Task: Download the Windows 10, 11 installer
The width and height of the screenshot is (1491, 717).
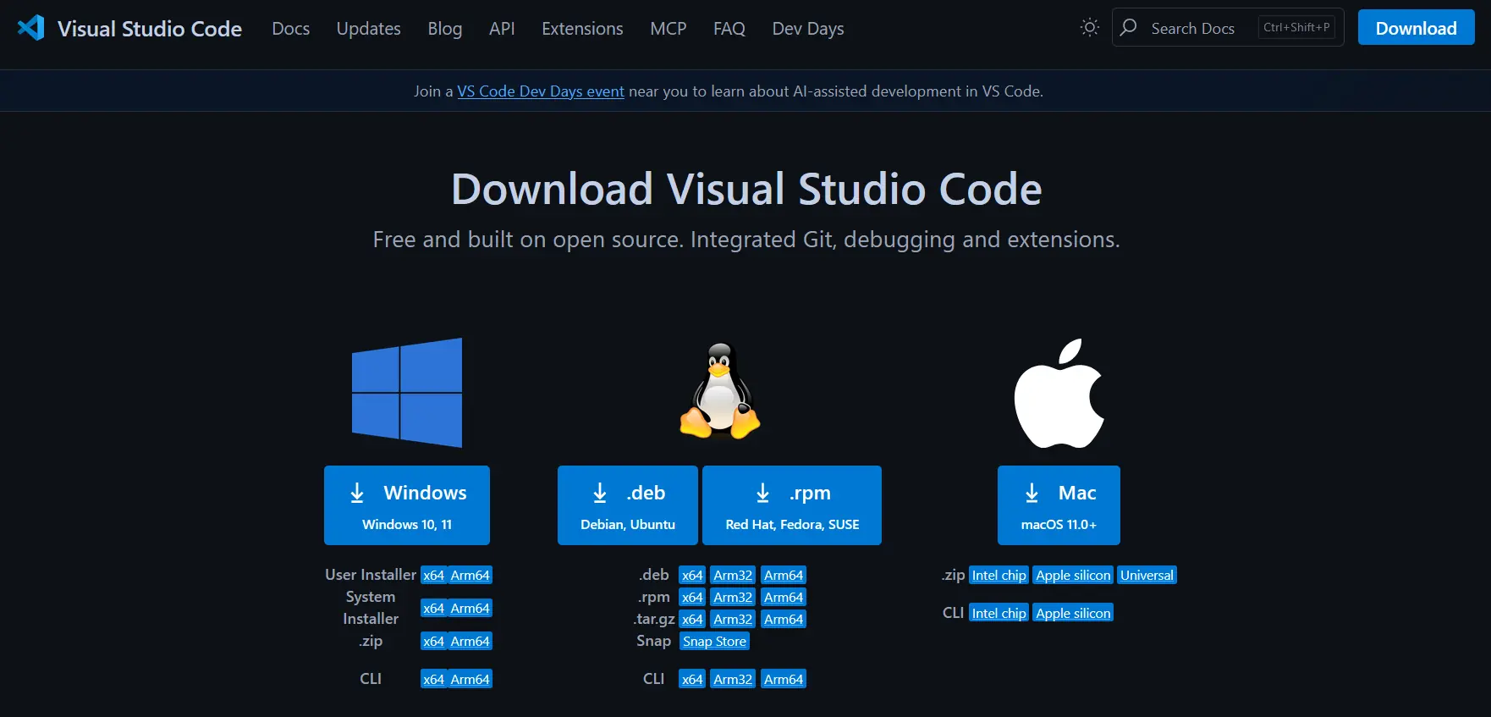Action: click(407, 505)
